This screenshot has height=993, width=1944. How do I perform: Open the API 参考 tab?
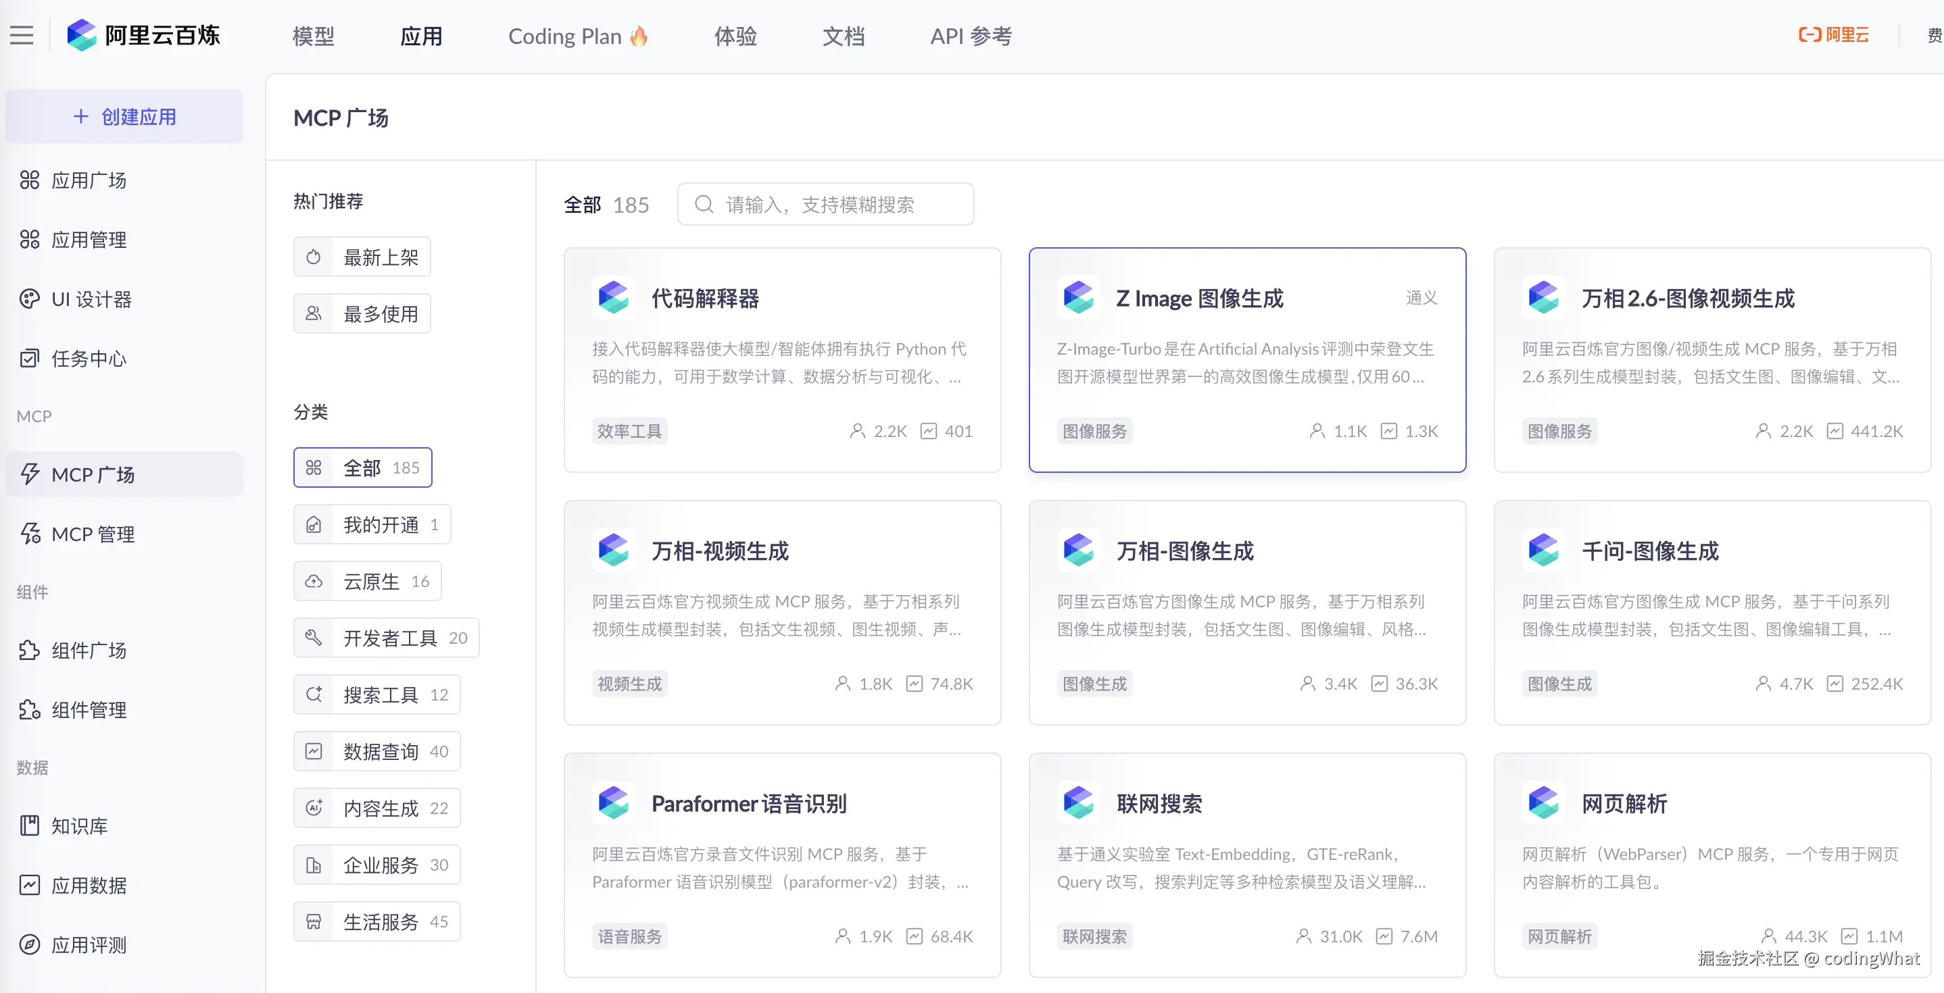971,36
